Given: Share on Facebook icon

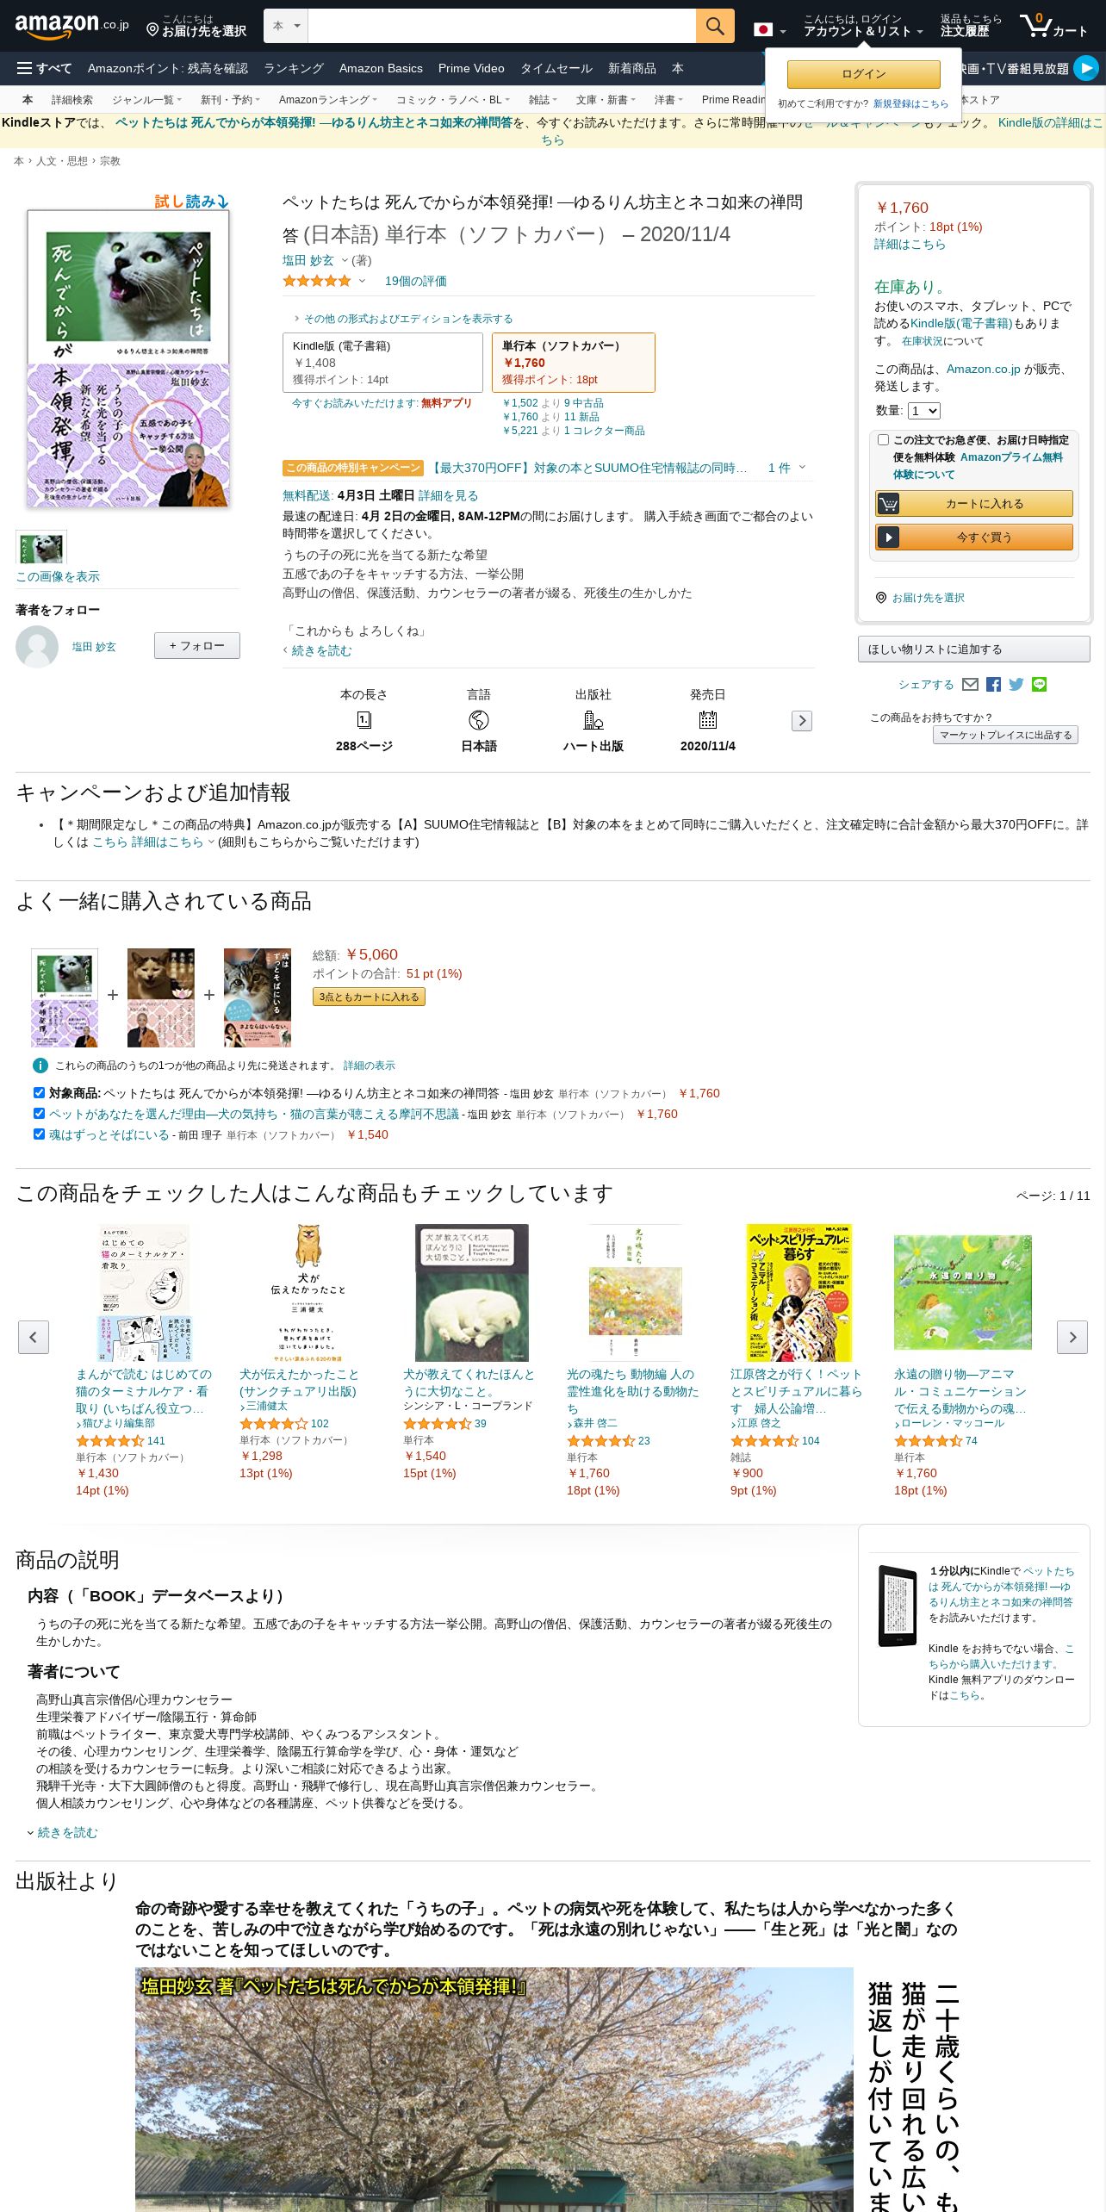Looking at the screenshot, I should 993,685.
